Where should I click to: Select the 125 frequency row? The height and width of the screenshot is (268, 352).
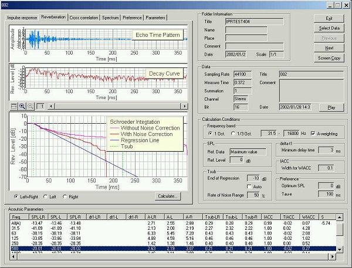[173, 238]
